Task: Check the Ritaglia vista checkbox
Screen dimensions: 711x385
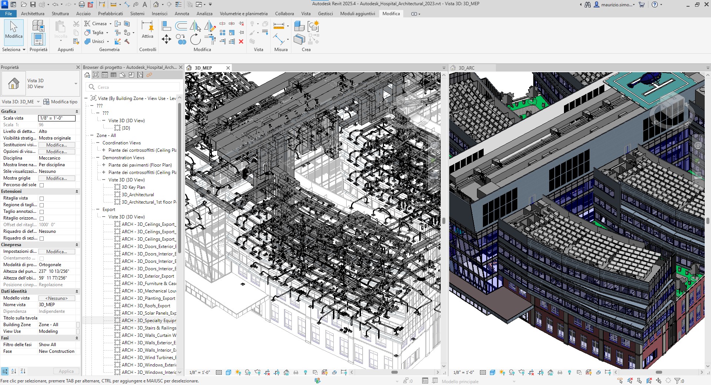Action: point(41,198)
